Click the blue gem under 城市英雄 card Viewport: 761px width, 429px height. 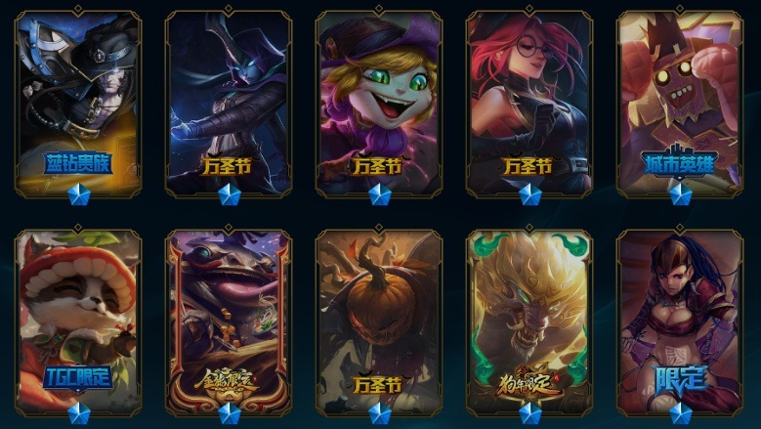[x=681, y=194]
